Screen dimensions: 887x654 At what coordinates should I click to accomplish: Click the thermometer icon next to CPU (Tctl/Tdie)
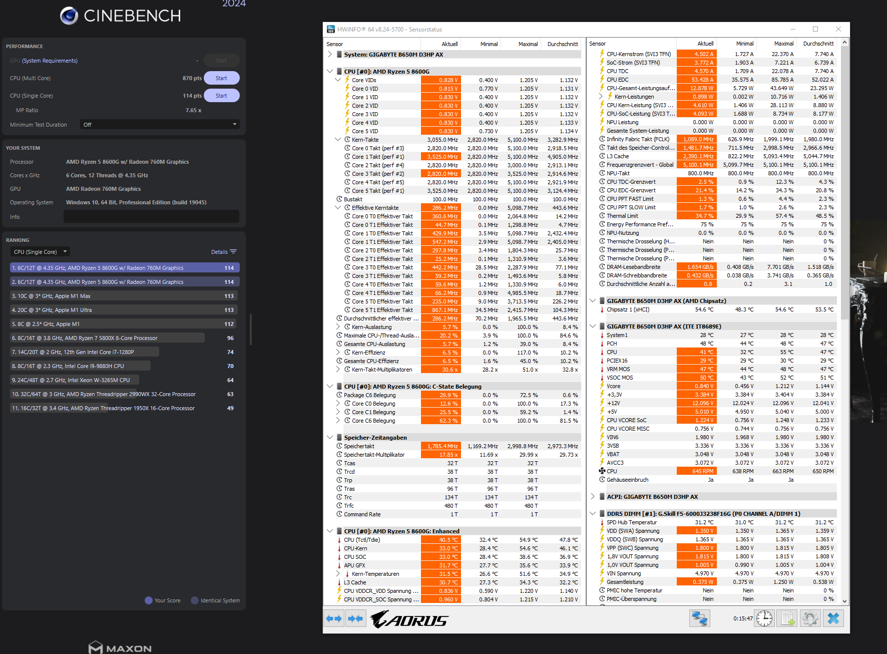pos(339,540)
